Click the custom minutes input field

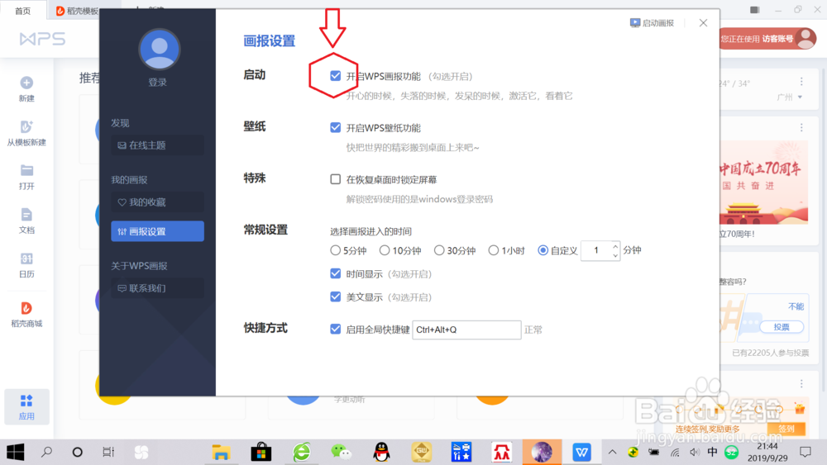(x=596, y=250)
